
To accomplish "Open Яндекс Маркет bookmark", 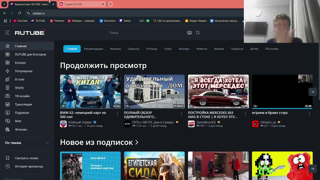I will pyautogui.click(x=196, y=21).
